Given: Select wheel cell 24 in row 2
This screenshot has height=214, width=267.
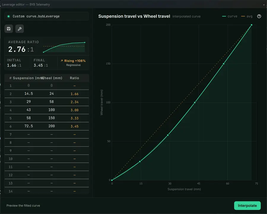Looking at the screenshot, I should (52, 94).
